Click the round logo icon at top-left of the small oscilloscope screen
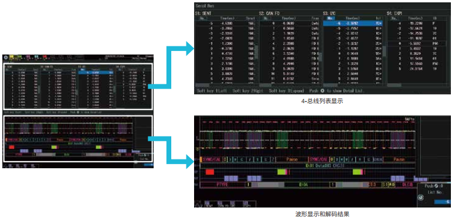Screen dimensions: 455x221 coord(6,57)
